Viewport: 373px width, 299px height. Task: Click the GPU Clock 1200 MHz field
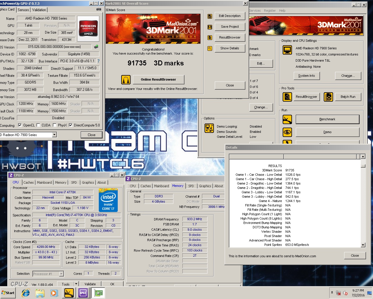coord(26,104)
